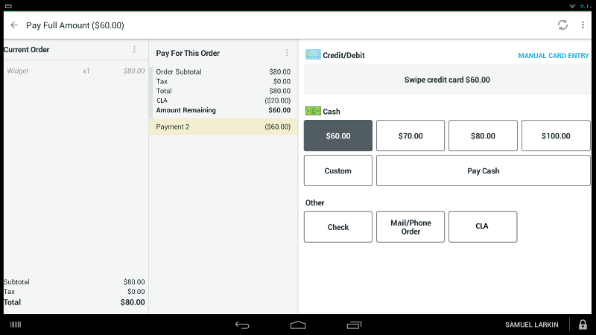Viewport: 596px width, 335px height.
Task: Click the Pay For This Order heading
Action: [188, 53]
